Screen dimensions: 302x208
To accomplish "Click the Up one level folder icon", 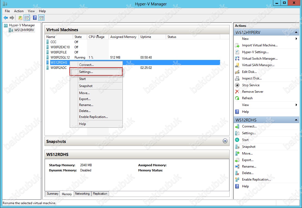I will pyautogui.click(x=20, y=18).
